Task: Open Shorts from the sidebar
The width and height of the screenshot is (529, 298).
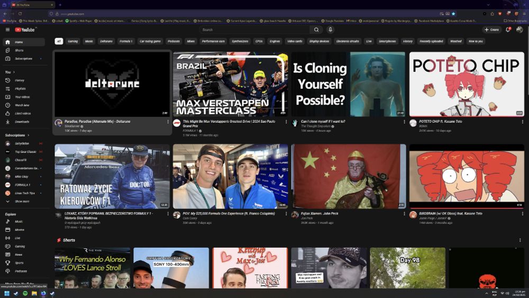Action: coord(24,50)
